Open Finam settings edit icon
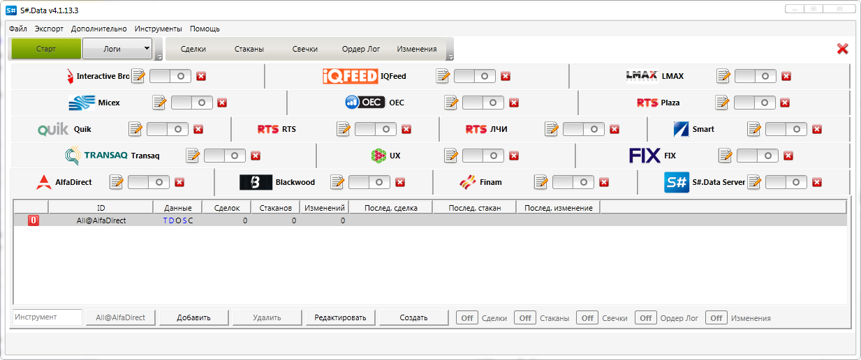The height and width of the screenshot is (360, 861). pos(541,182)
